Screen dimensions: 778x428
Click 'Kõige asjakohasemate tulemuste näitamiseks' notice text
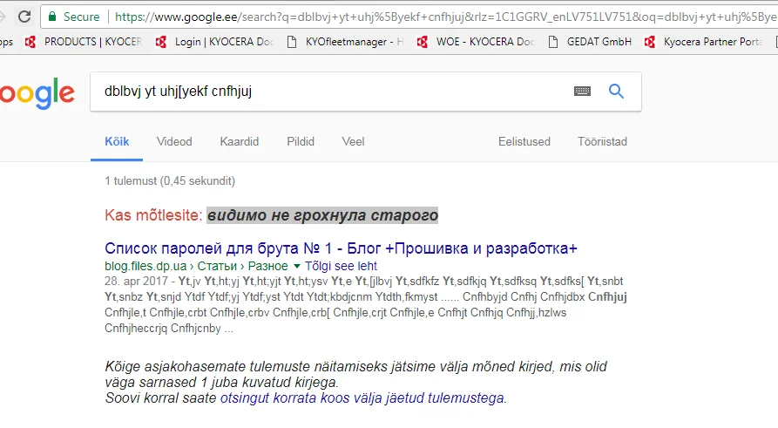click(x=355, y=374)
